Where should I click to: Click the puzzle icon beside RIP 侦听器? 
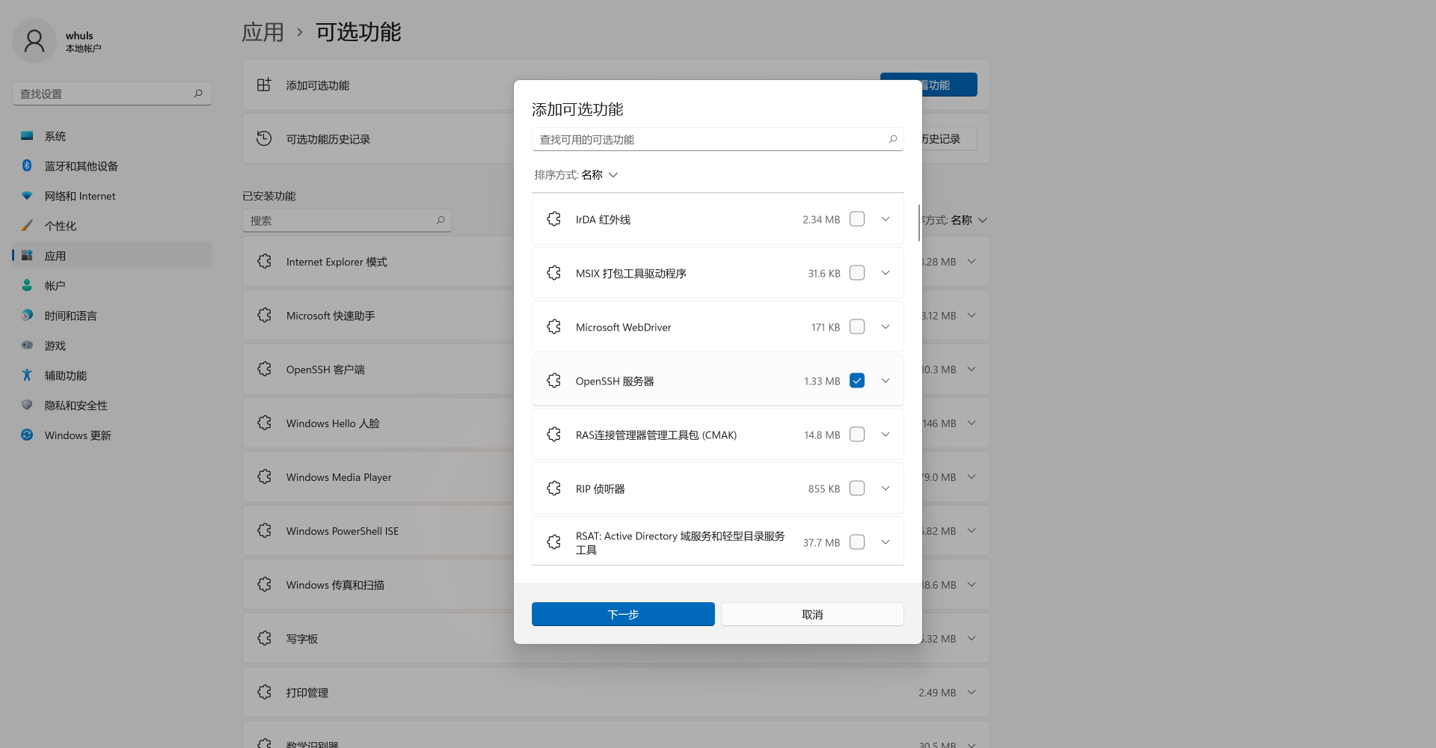pos(553,488)
